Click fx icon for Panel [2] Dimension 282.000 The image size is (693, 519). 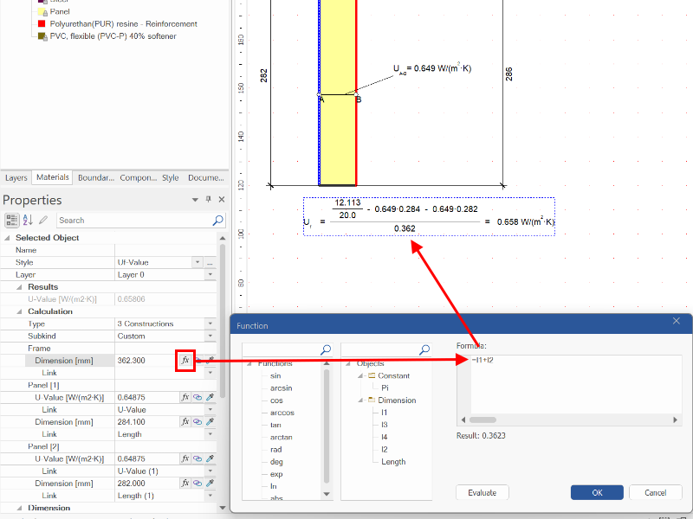185,484
